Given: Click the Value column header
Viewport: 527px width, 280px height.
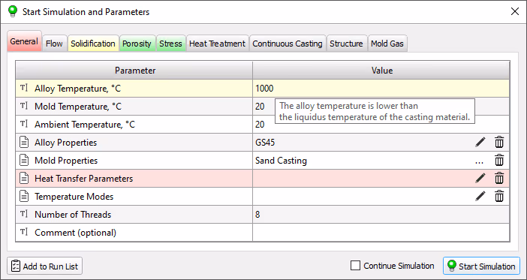Looking at the screenshot, I should 381,71.
